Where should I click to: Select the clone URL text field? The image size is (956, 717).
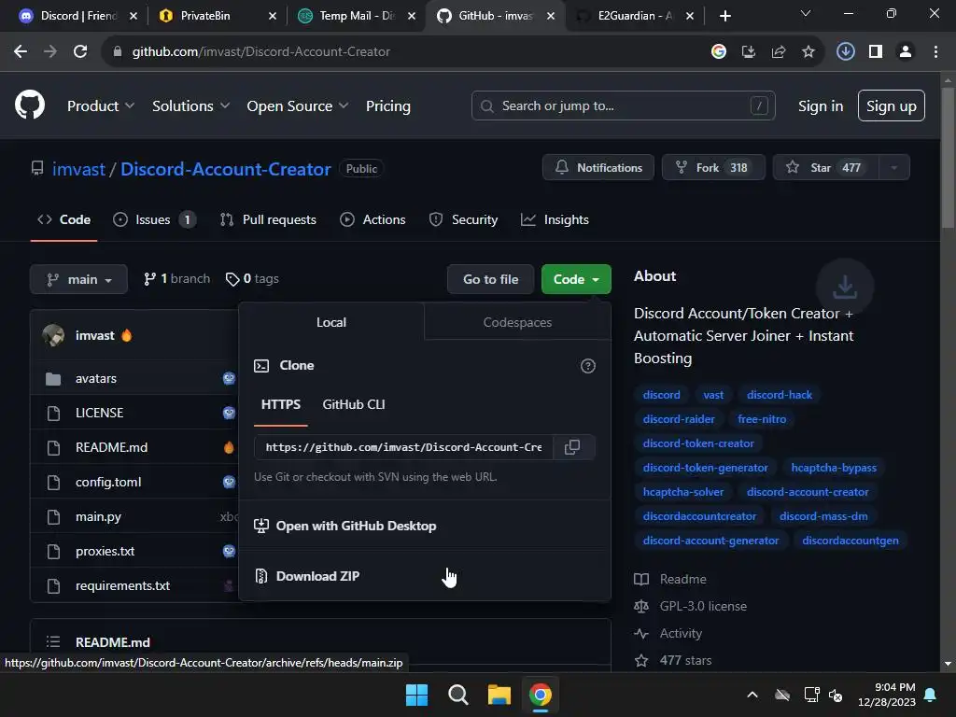(x=403, y=447)
